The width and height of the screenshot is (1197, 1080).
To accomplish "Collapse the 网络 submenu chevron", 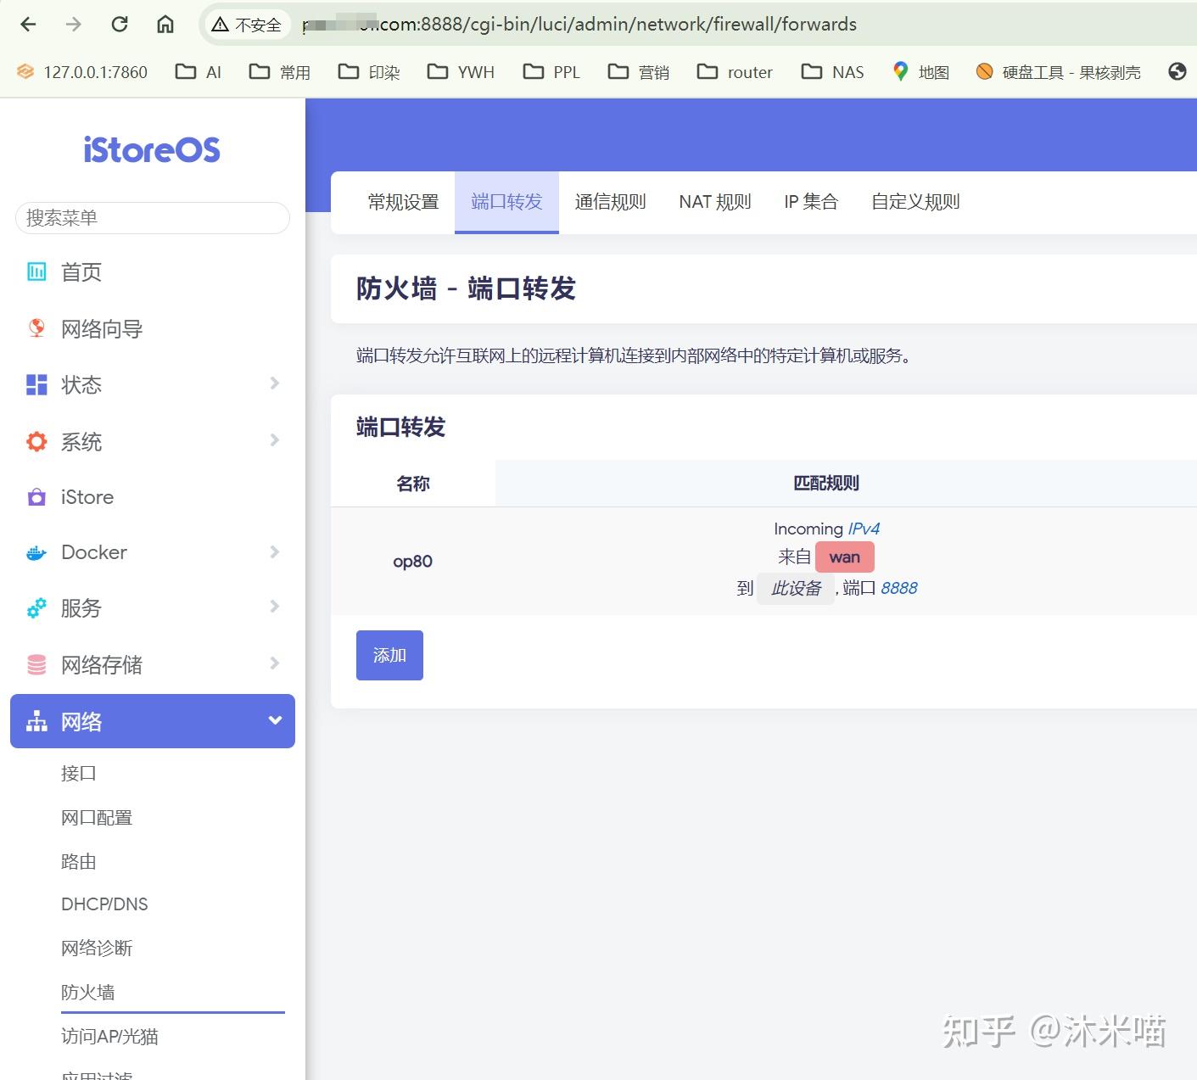I will 273,720.
